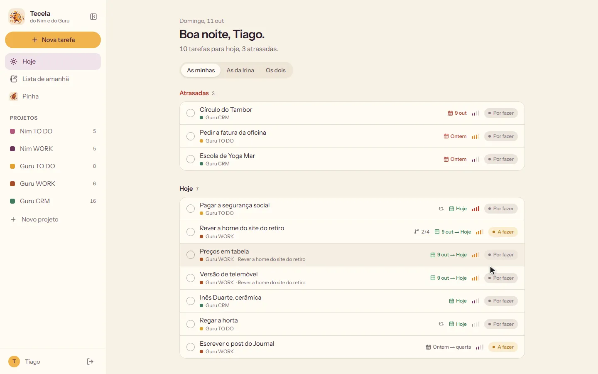Image resolution: width=598 pixels, height=374 pixels.
Task: Mark Preços em tabela as done
Action: pyautogui.click(x=191, y=255)
